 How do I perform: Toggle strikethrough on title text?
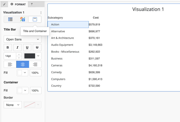pos(37,48)
